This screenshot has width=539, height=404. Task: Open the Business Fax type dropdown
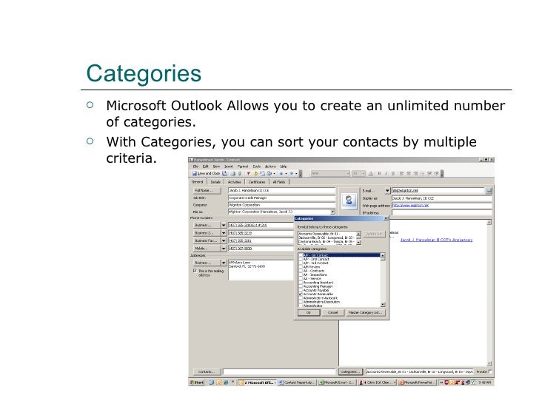click(224, 240)
